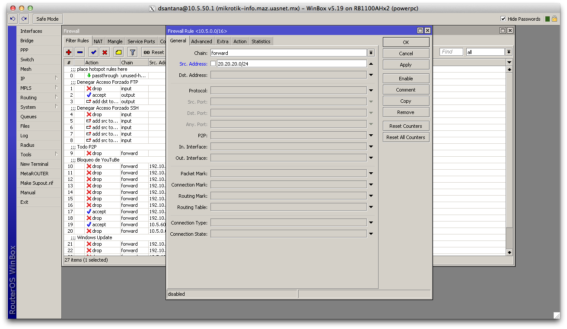The image size is (567, 329).
Task: Click the add-dst-to-list icon on rule 3
Action: pos(89,101)
